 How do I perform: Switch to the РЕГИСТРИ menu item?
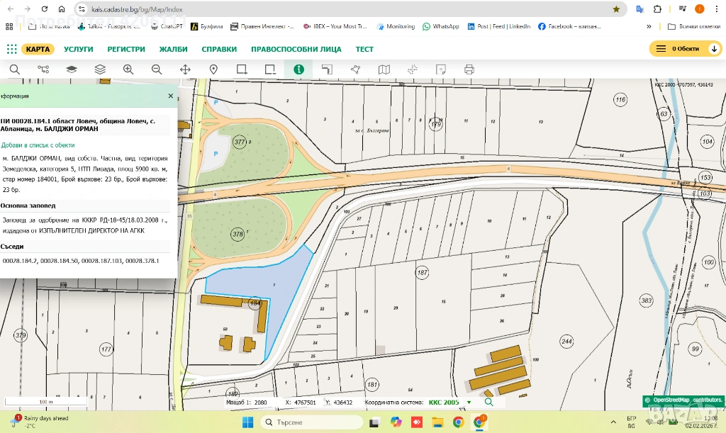click(126, 49)
